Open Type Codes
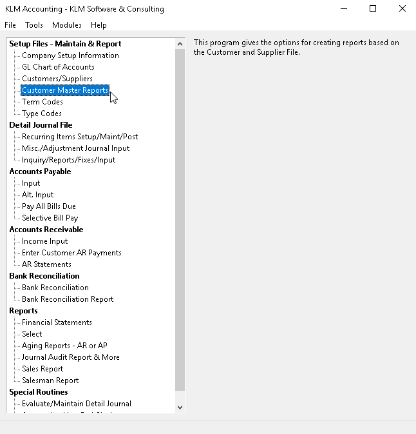Screen dimensions: 416x434 42,113
